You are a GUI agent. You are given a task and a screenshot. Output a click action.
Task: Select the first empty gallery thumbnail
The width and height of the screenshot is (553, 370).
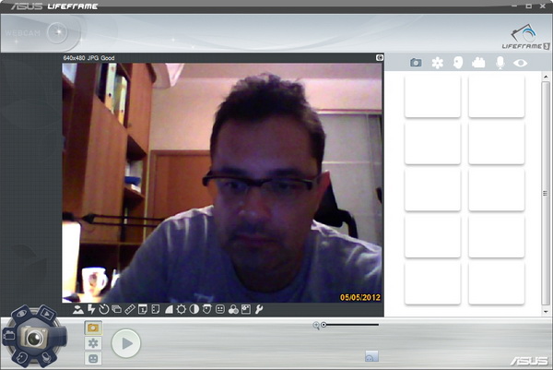point(432,97)
